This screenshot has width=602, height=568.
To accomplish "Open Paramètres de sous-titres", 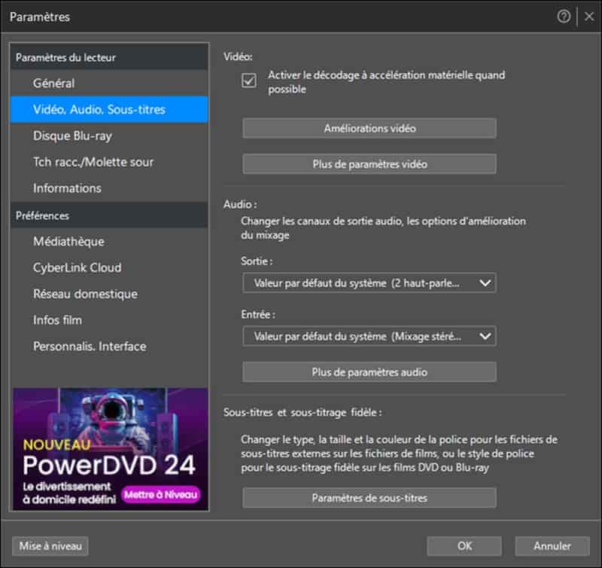I will 369,498.
